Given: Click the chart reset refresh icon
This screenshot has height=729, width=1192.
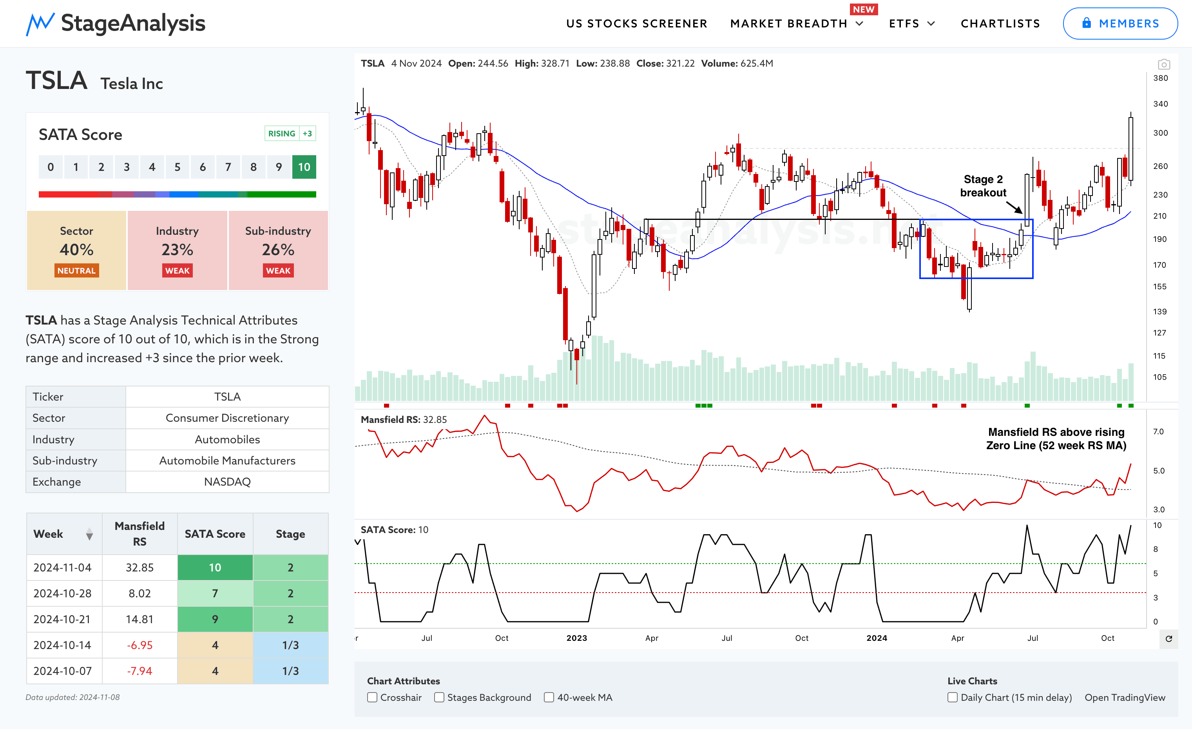Looking at the screenshot, I should coord(1169,638).
